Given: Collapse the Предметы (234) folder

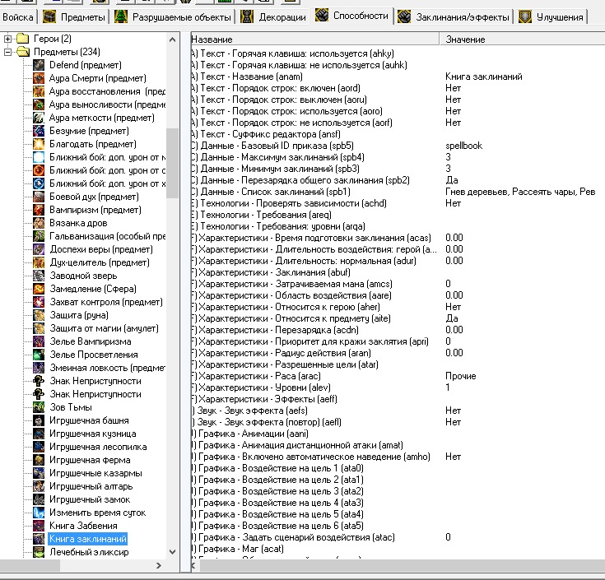Looking at the screenshot, I should 7,52.
